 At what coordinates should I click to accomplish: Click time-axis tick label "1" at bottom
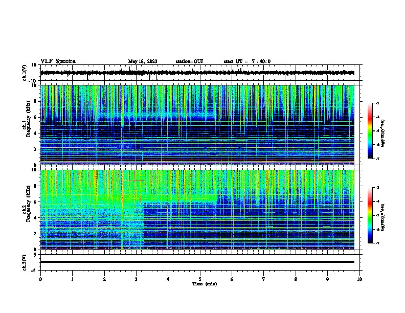tap(72, 279)
